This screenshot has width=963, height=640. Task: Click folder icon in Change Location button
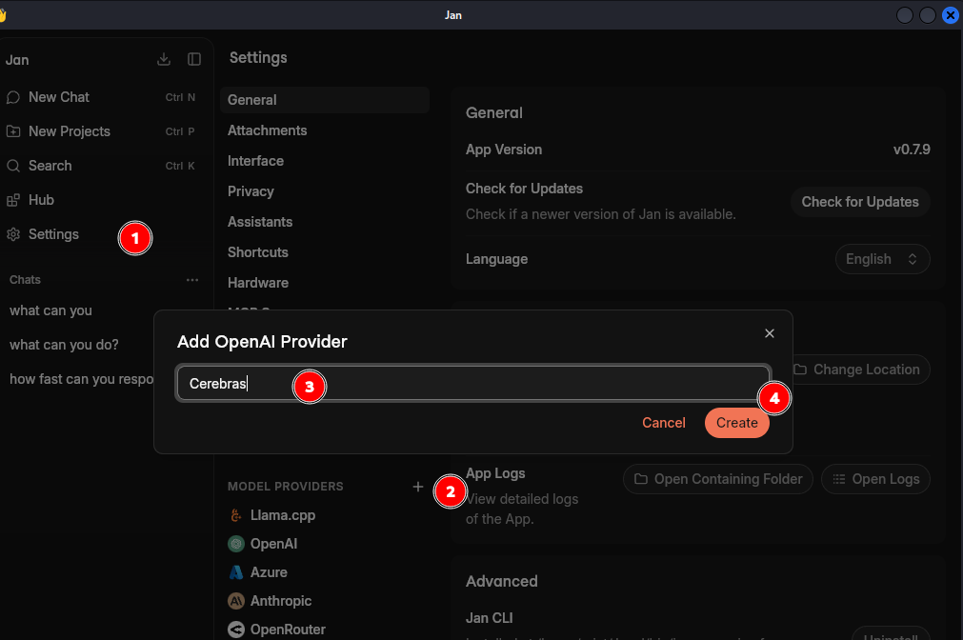coord(800,370)
